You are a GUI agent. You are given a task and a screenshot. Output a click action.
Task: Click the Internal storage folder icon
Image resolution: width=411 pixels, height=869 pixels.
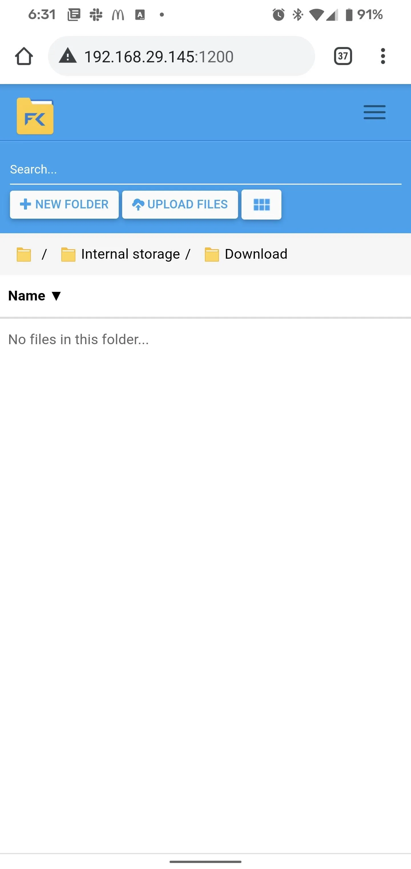pyautogui.click(x=68, y=254)
